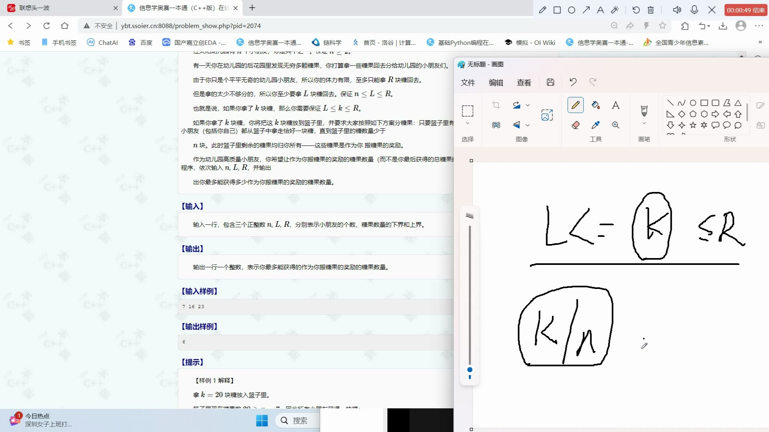
Task: Select the Pencil tool in Paint
Action: tap(575, 105)
